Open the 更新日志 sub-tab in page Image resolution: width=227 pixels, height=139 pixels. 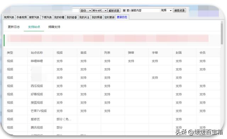pyautogui.click(x=14, y=27)
